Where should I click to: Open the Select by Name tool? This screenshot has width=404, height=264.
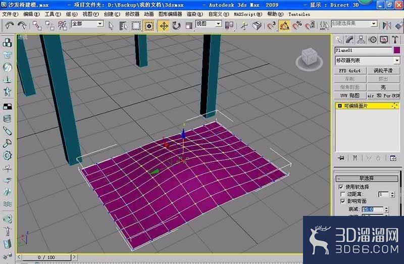tap(123, 26)
